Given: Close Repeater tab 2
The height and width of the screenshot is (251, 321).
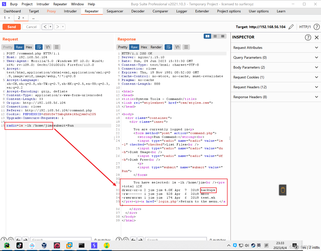Looking at the screenshot, I should point(23,18).
